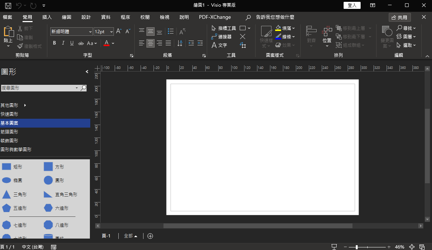Open the 12pt font size dropdown
The width and height of the screenshot is (432, 250).
[111, 32]
